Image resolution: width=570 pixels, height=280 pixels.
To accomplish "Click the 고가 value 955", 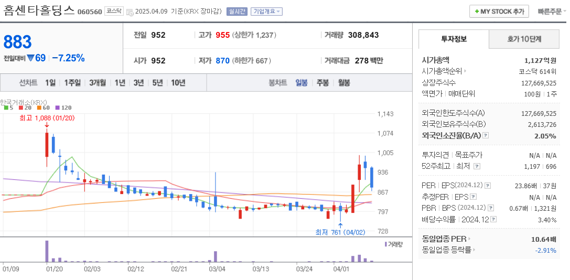I will point(223,35).
